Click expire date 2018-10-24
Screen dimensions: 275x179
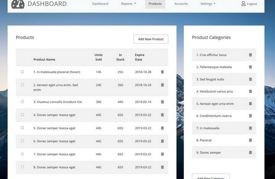[143, 85]
